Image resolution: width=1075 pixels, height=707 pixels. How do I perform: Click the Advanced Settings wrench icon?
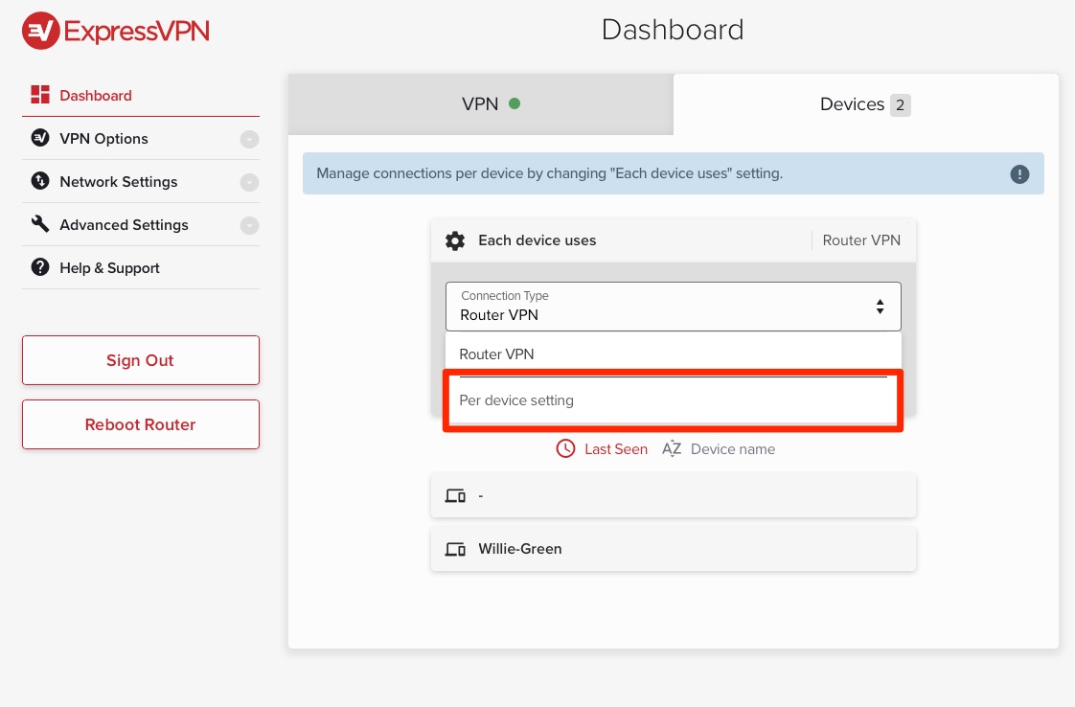click(x=39, y=224)
